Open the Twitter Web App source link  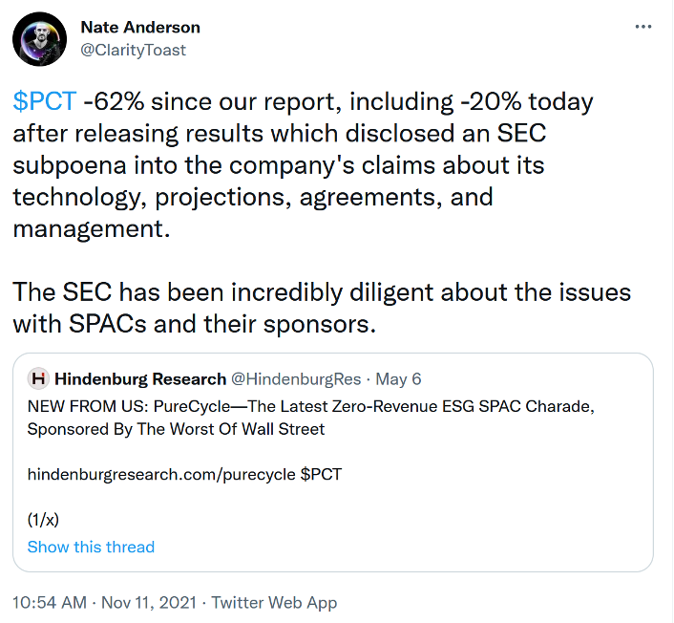click(x=274, y=603)
